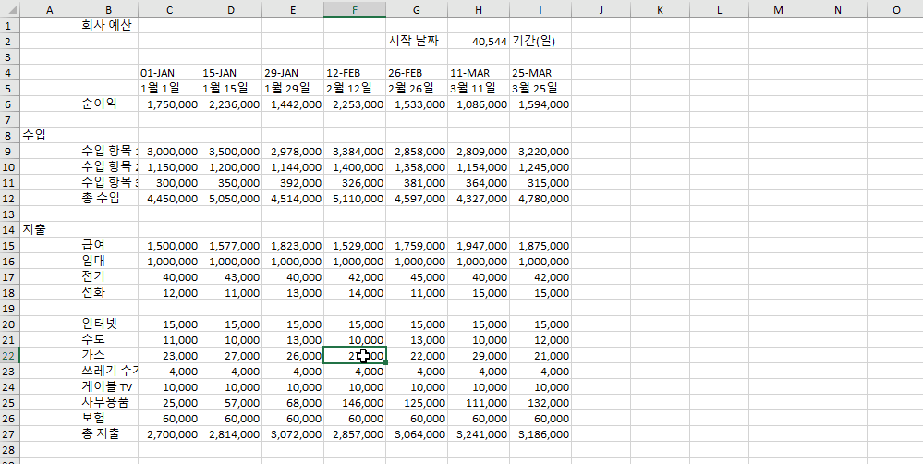The height and width of the screenshot is (464, 923).
Task: Select column F by its header
Action: click(x=355, y=9)
